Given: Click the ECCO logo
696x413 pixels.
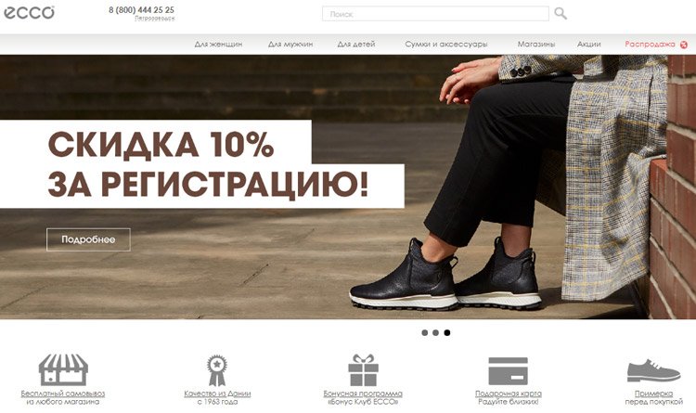Looking at the screenshot, I should (x=30, y=12).
